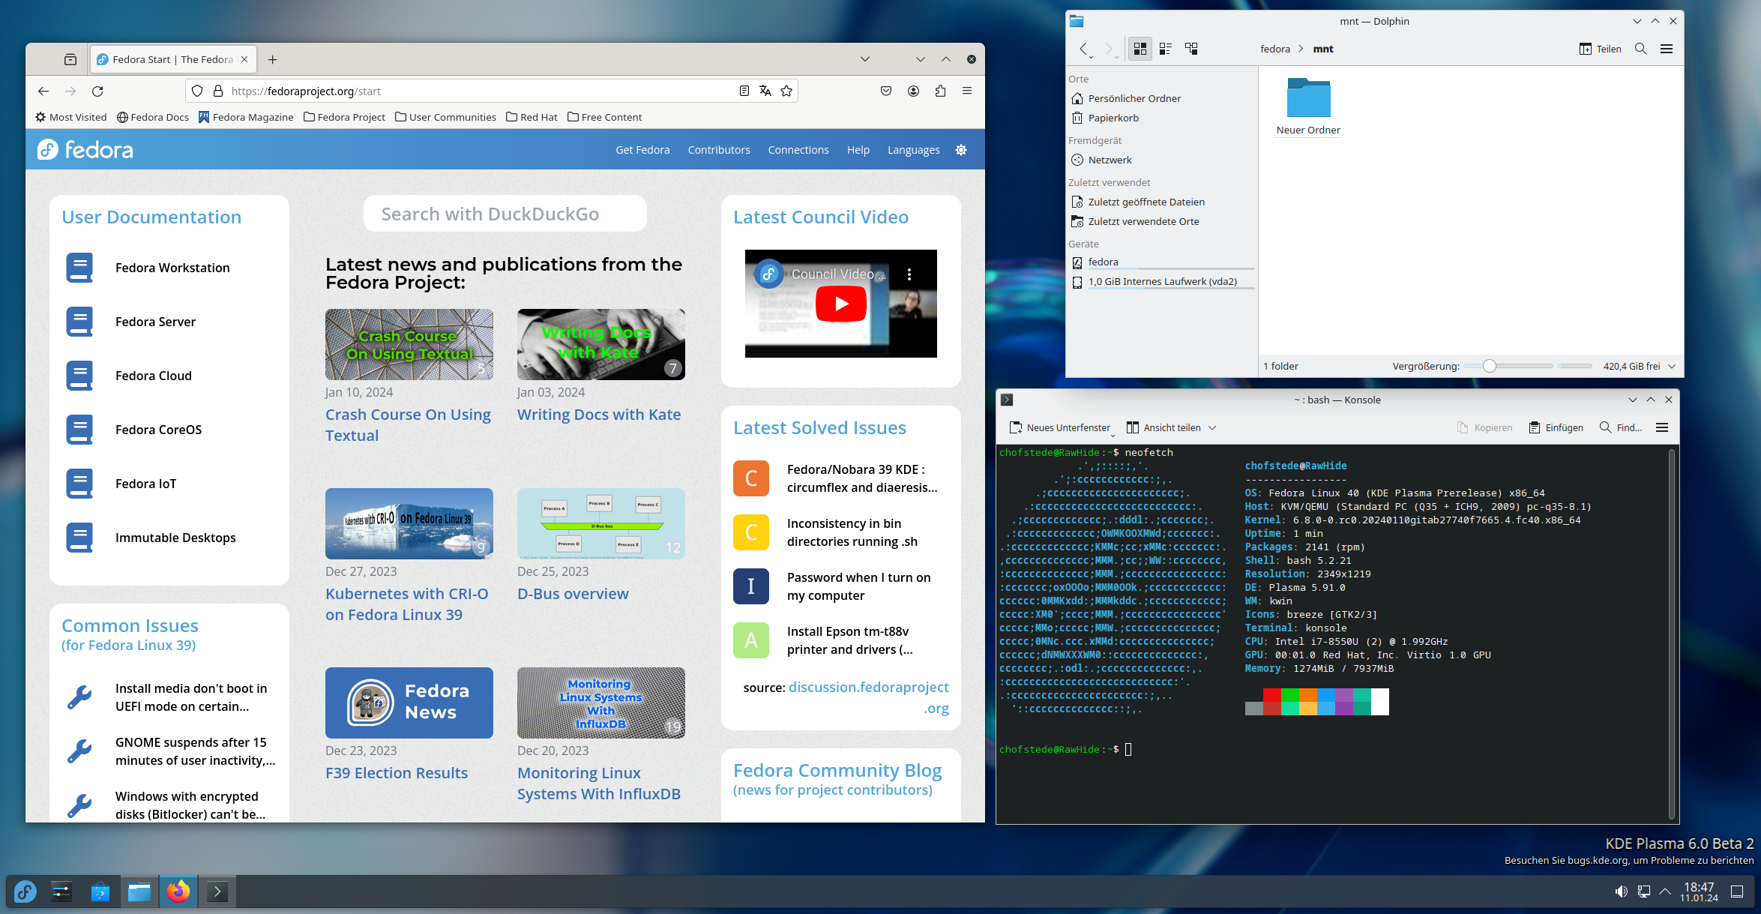Click Firefox reload page icon
The image size is (1761, 914).
(x=97, y=91)
